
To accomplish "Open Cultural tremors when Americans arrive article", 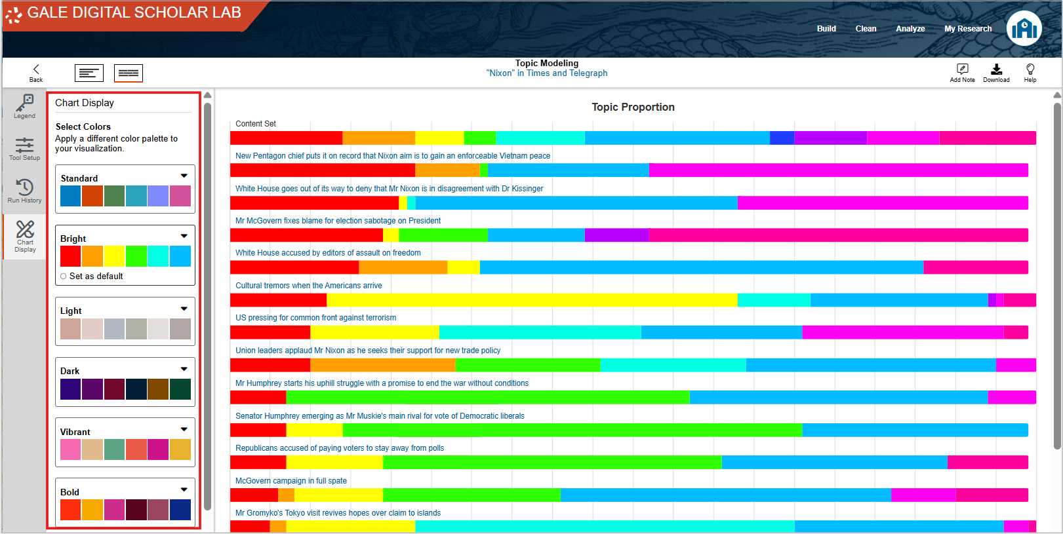I will point(308,286).
